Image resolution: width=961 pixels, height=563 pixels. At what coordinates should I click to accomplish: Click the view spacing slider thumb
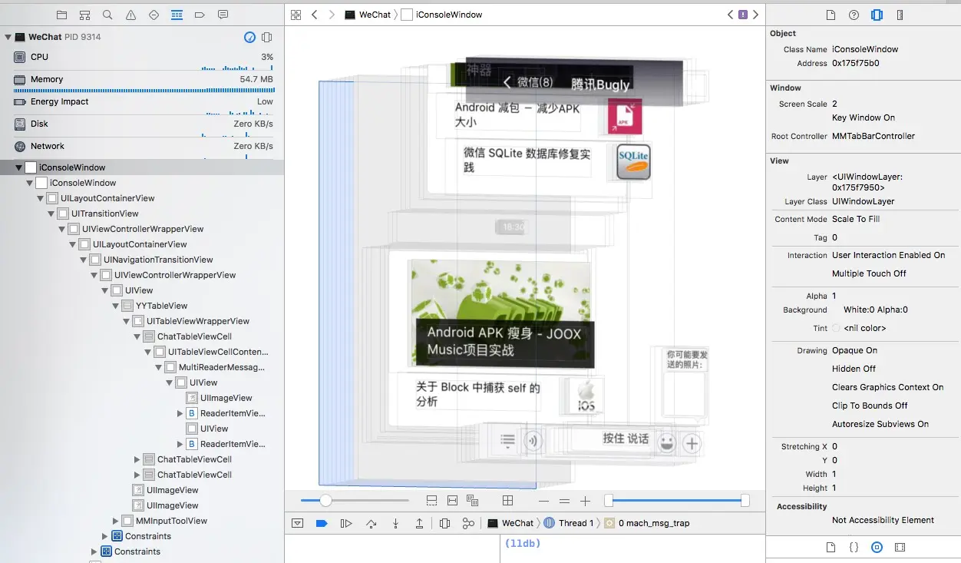pyautogui.click(x=325, y=501)
